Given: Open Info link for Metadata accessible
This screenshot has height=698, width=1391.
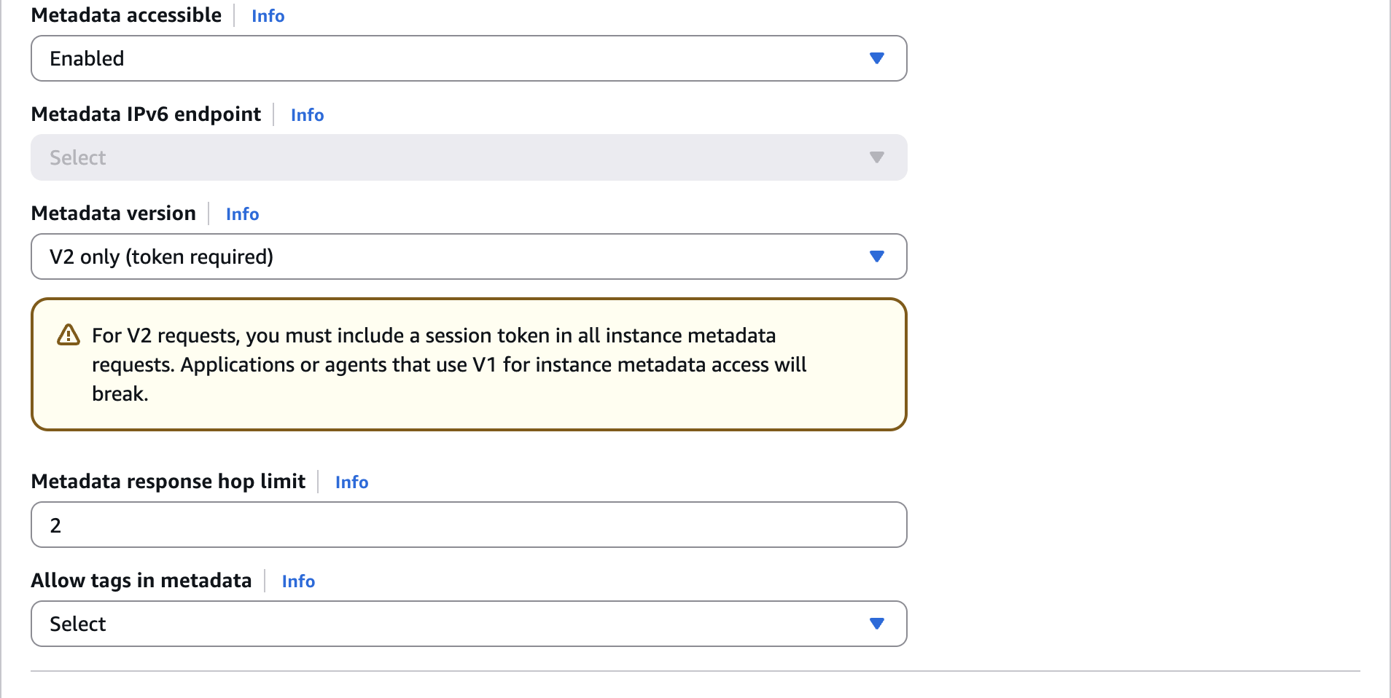Looking at the screenshot, I should (268, 16).
